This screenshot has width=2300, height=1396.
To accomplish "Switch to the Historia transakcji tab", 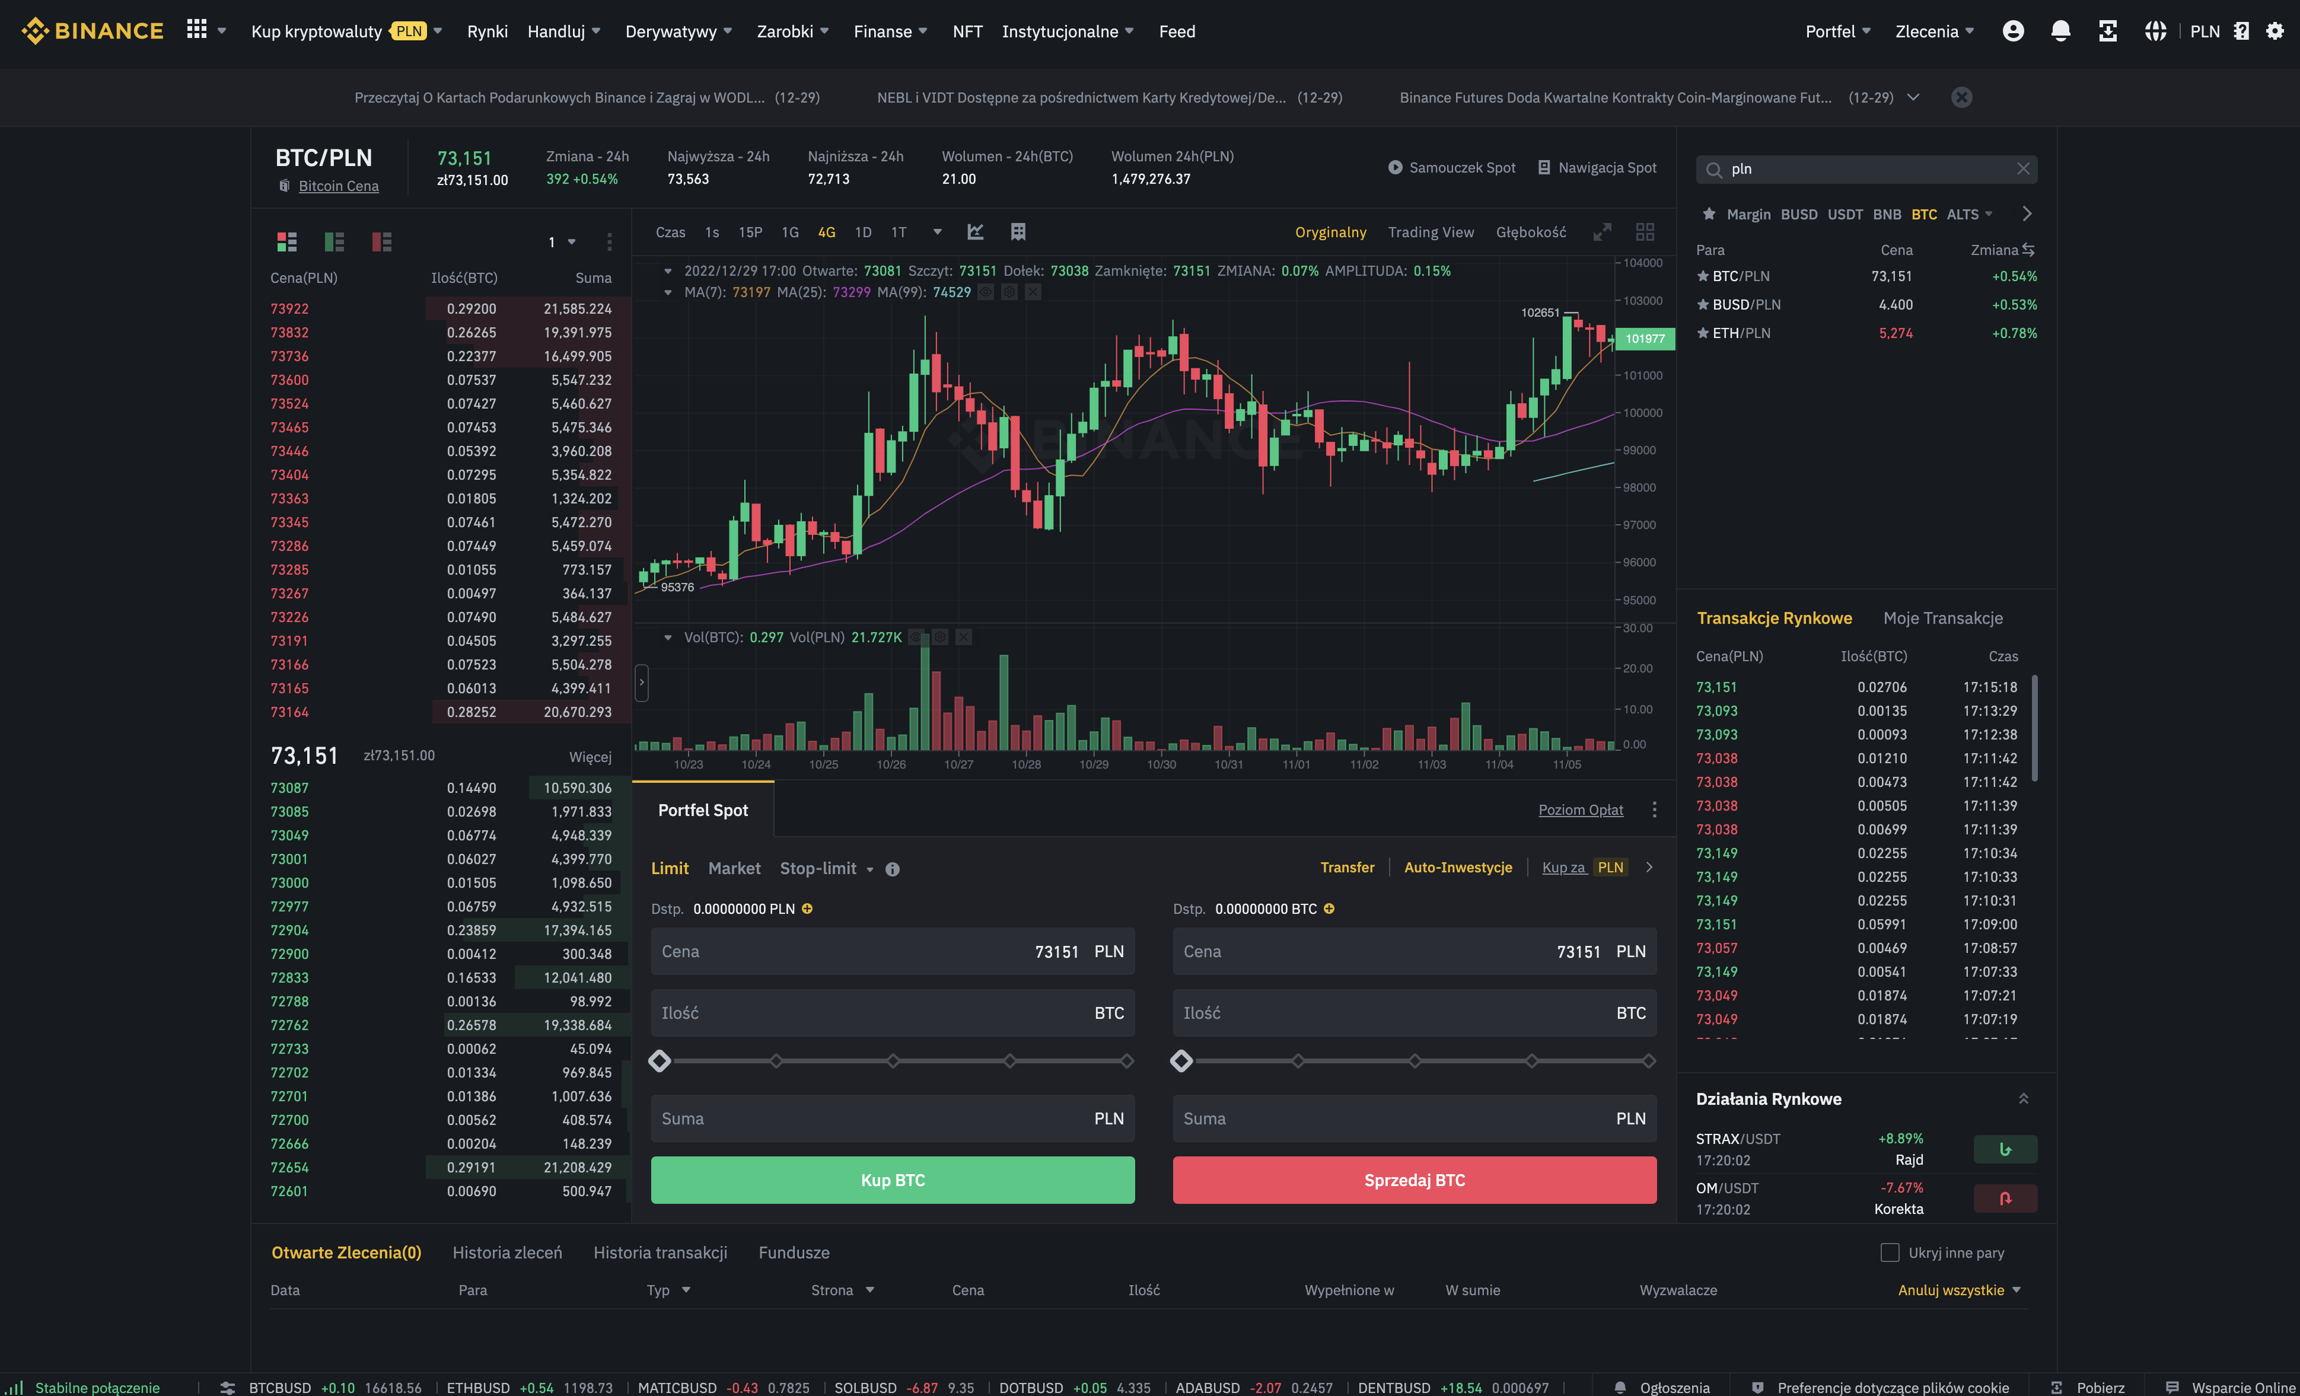I will [x=660, y=1252].
